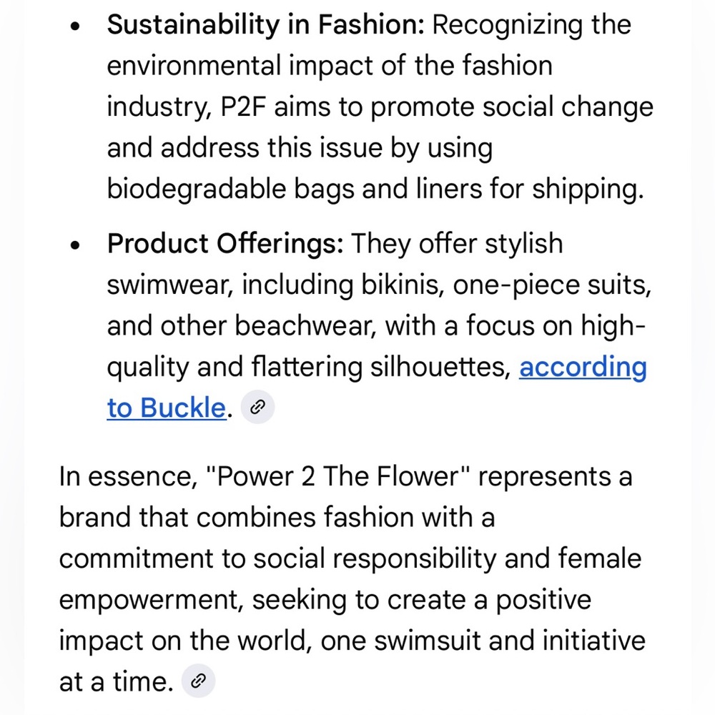Click the abbreviation 'P2F' in the first bullet
Image resolution: width=715 pixels, height=715 pixels.
[x=243, y=107]
